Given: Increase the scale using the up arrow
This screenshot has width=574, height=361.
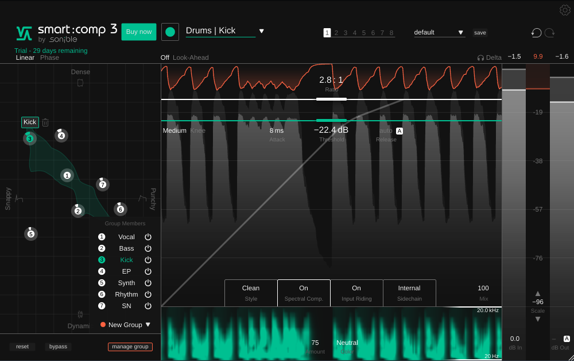Looking at the screenshot, I should pos(538,293).
